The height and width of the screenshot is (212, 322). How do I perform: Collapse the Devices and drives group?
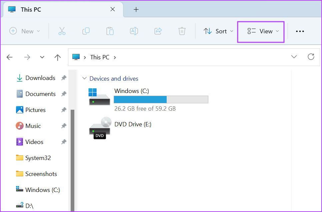84,78
